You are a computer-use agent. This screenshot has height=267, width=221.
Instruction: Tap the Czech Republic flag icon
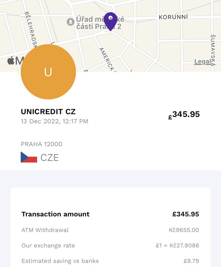(x=29, y=157)
